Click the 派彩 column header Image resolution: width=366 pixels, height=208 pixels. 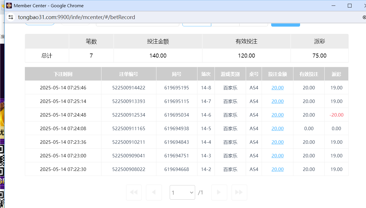[336, 74]
